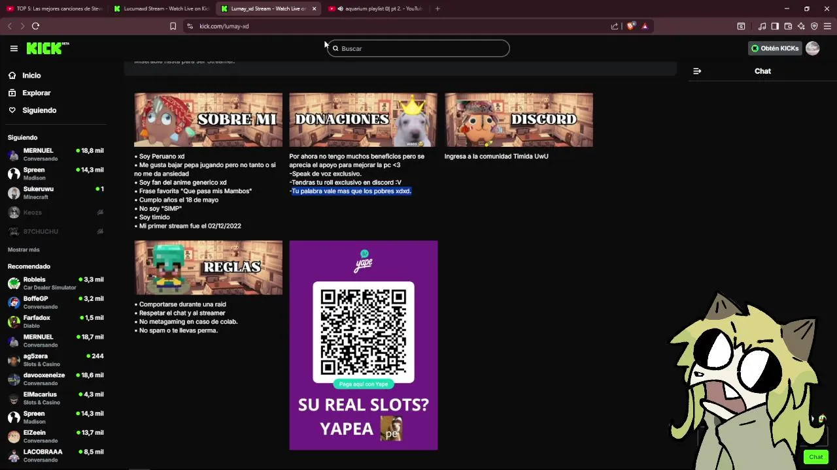Click the SOBRE MI banner image
The image size is (837, 470).
tap(209, 119)
